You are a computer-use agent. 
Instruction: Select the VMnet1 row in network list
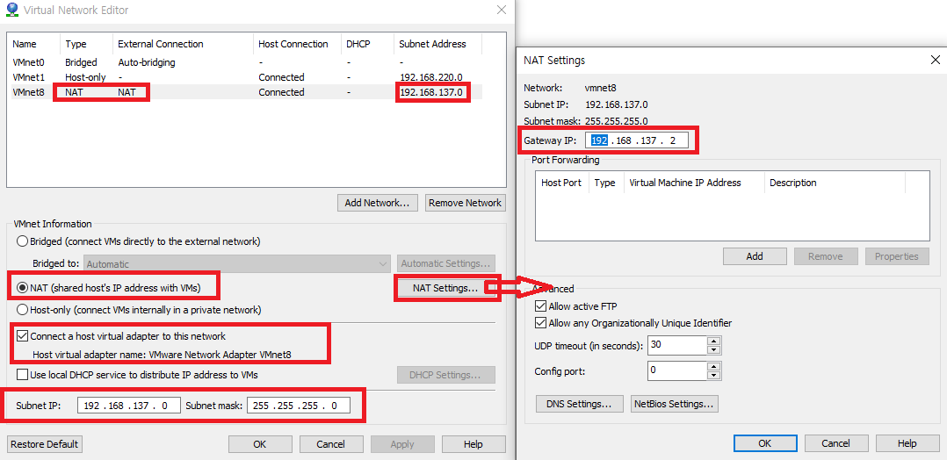(x=246, y=77)
